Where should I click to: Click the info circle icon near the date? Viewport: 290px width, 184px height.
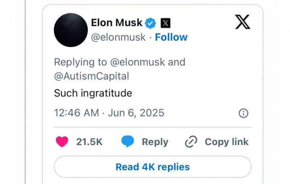[x=244, y=113]
